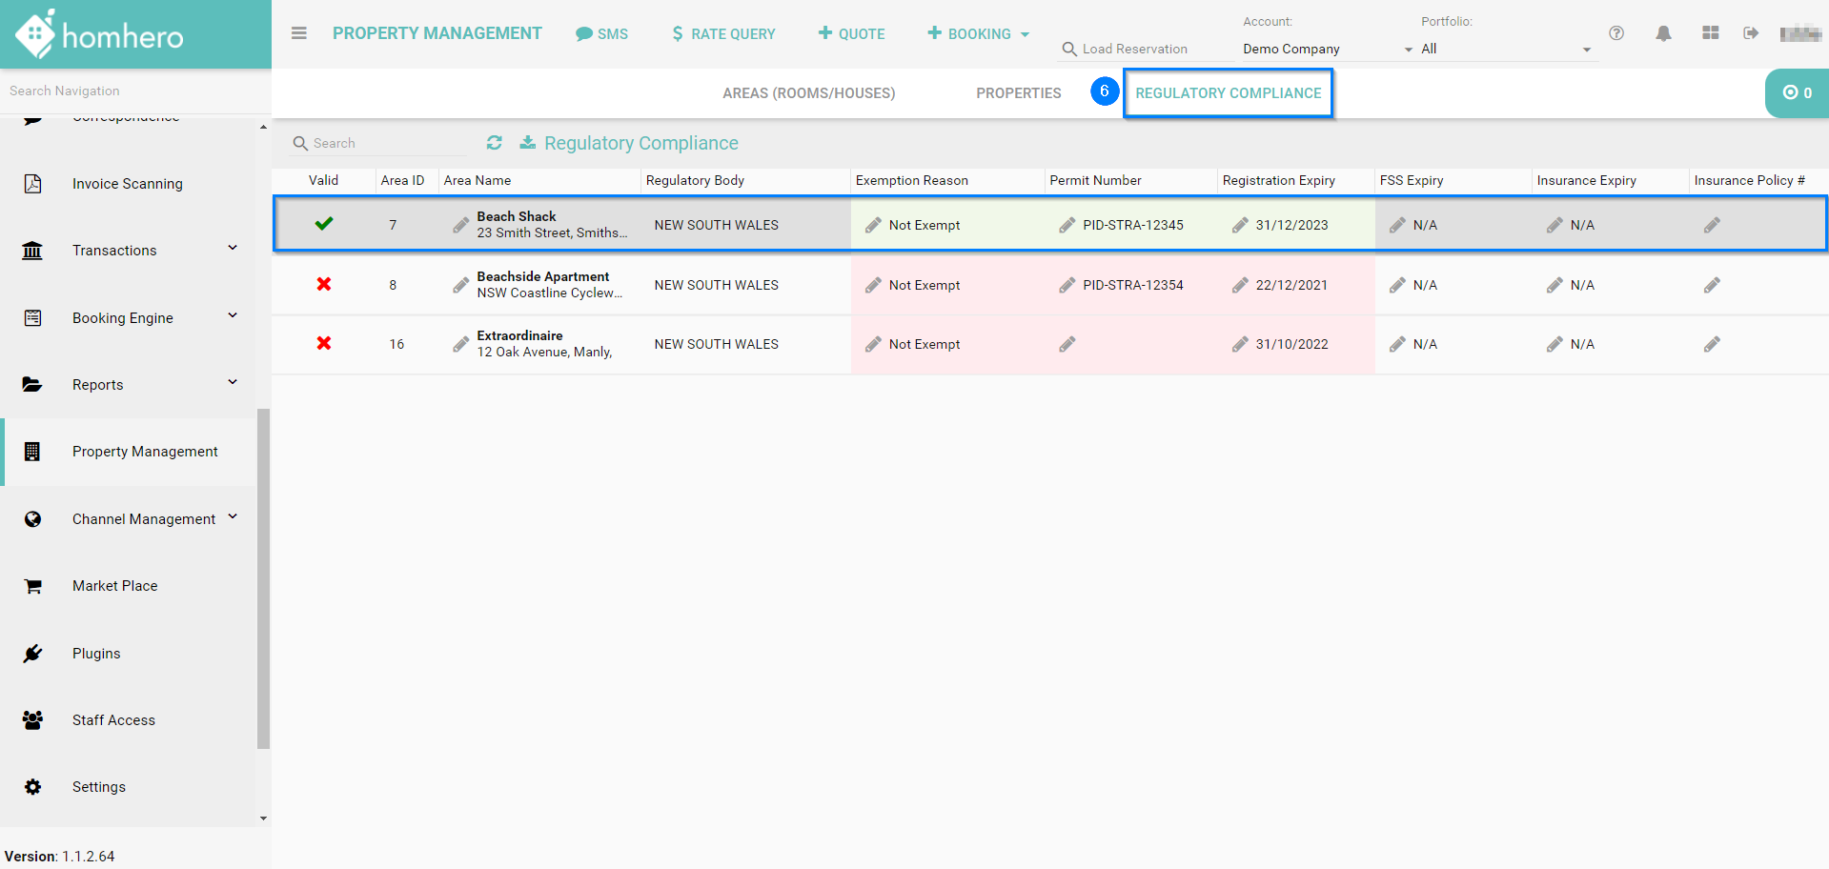Open Areas (Rooms/Houses) tab
Image resolution: width=1829 pixels, height=869 pixels.
(808, 92)
